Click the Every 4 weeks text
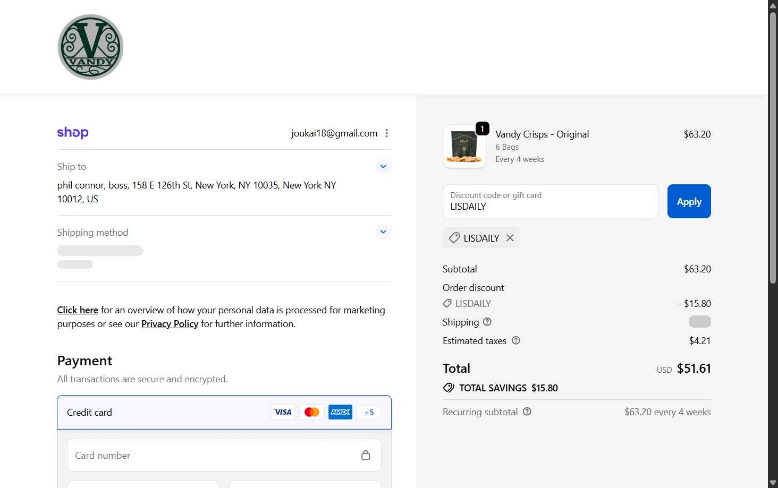The height and width of the screenshot is (488, 778). [x=520, y=159]
